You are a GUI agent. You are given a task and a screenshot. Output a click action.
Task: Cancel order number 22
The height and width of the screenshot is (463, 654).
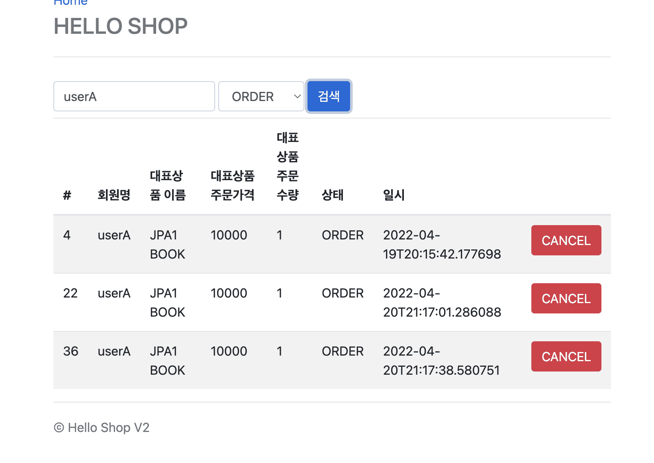click(x=566, y=298)
